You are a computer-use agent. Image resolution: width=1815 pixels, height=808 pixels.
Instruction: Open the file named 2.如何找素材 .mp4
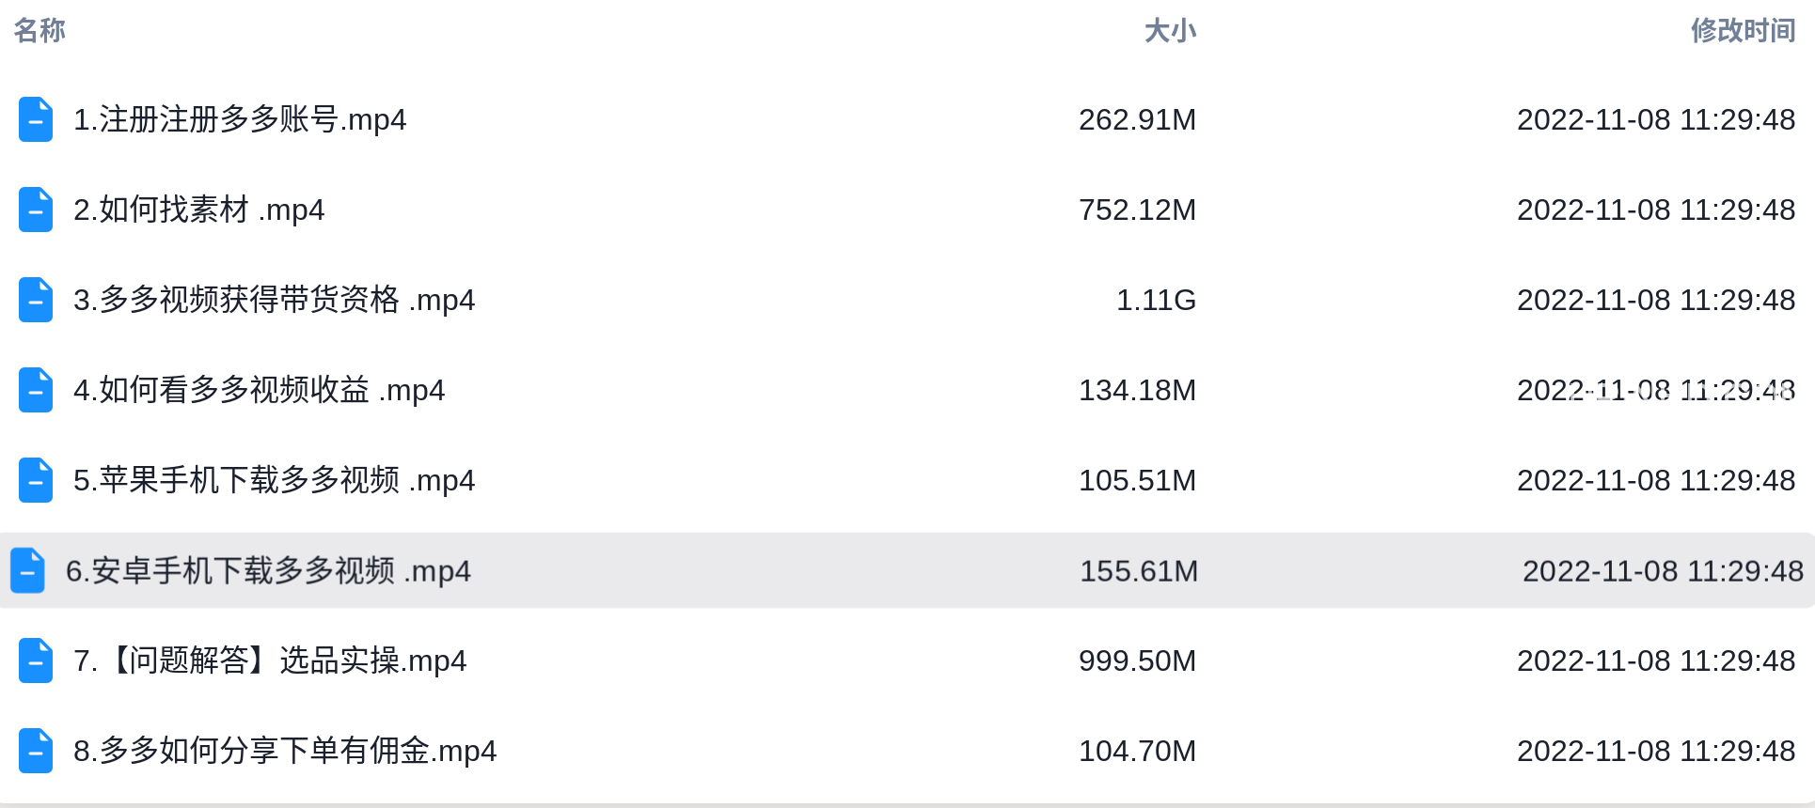[198, 210]
